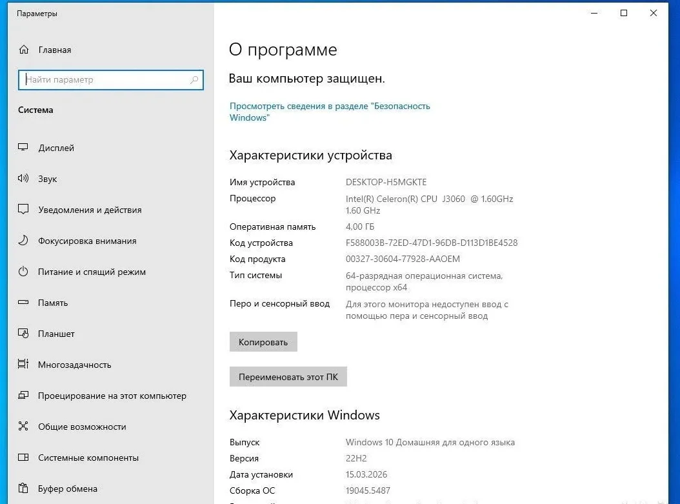
Task: Click the Ваш компьютер защищен text
Action: click(306, 79)
